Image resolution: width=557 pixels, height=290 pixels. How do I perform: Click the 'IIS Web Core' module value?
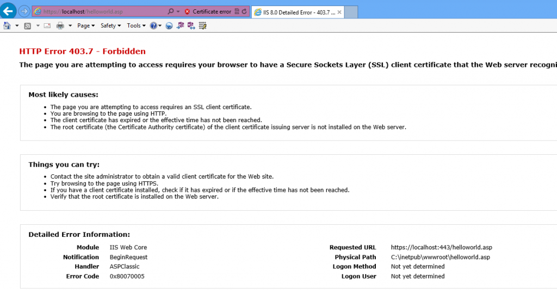coord(128,248)
